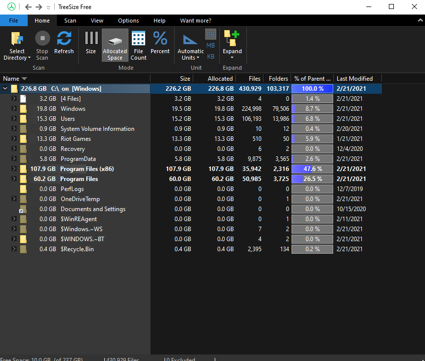425x361 pixels.
Task: Set the unit to GB
Action: click(211, 35)
